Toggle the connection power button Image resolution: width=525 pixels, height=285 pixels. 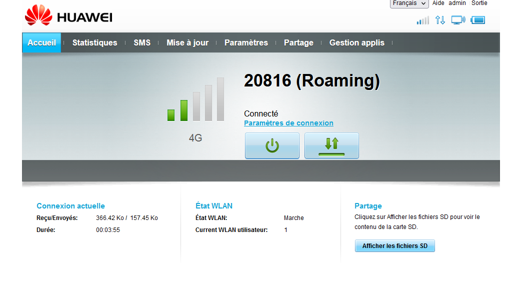[272, 145]
